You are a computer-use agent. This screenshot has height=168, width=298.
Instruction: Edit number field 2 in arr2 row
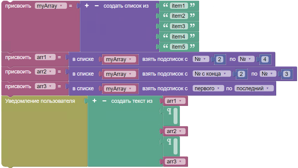241,74
